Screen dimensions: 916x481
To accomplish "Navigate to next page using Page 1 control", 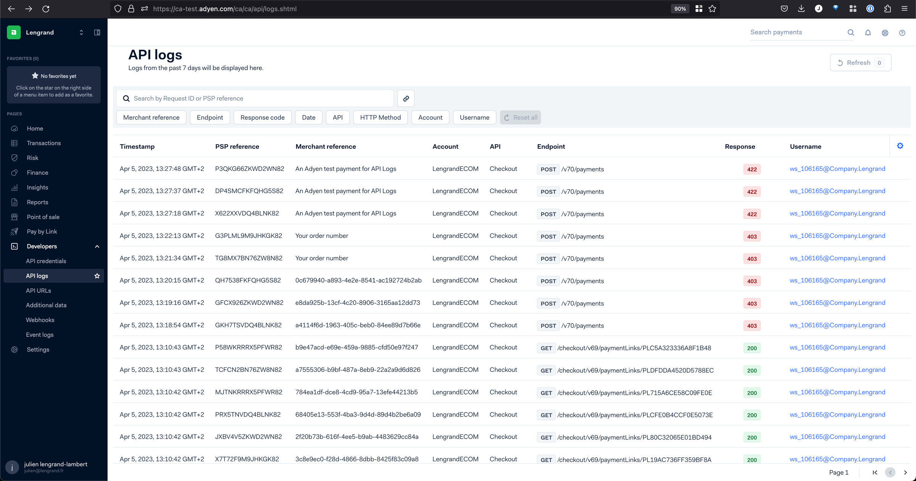I will point(905,472).
